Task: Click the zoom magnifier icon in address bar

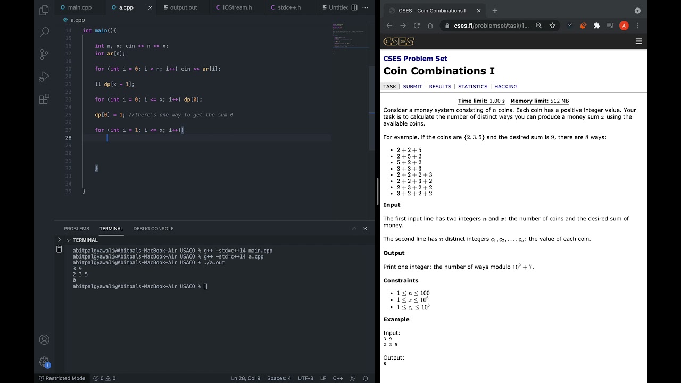Action: point(539,26)
